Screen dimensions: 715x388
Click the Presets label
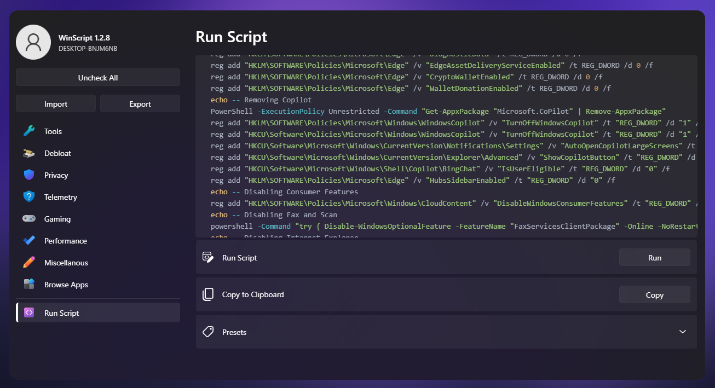click(x=234, y=332)
